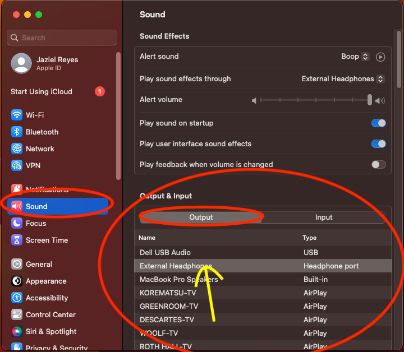Click the Appearance icon
The image size is (404, 352).
[x=17, y=281]
